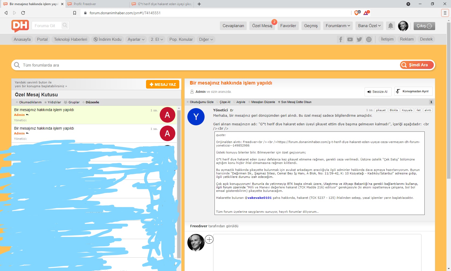Open the Bana Özel dropdown
Screen dimensions: 451x271
[369, 26]
